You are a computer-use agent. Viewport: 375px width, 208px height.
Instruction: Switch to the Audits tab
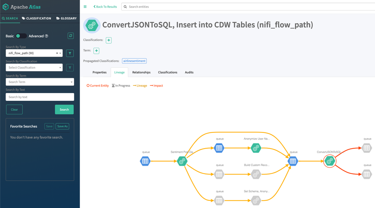[189, 72]
